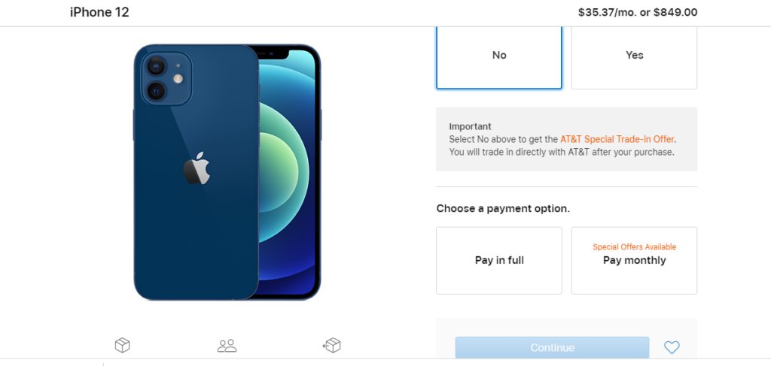Click the trade-in after purchase notice line

click(x=562, y=152)
